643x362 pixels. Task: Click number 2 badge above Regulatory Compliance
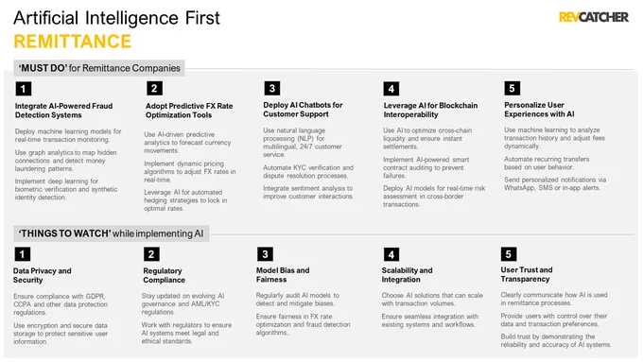click(151, 254)
